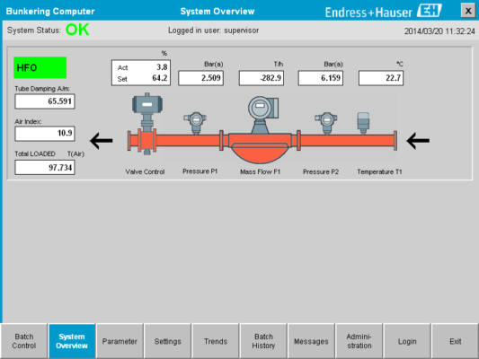The width and height of the screenshot is (479, 359).
Task: Click the Login button
Action: pos(407,341)
